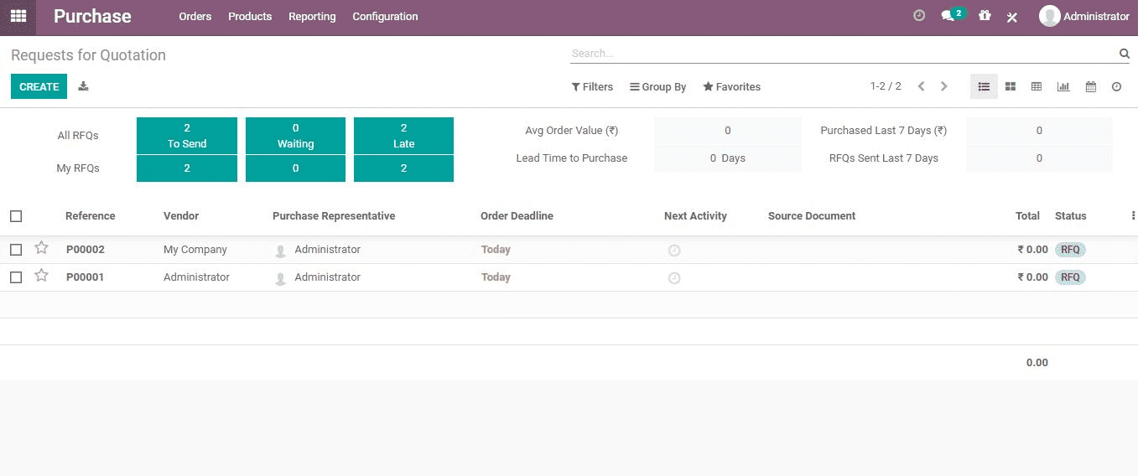Image resolution: width=1138 pixels, height=476 pixels.
Task: Click the download export icon
Action: [x=83, y=86]
